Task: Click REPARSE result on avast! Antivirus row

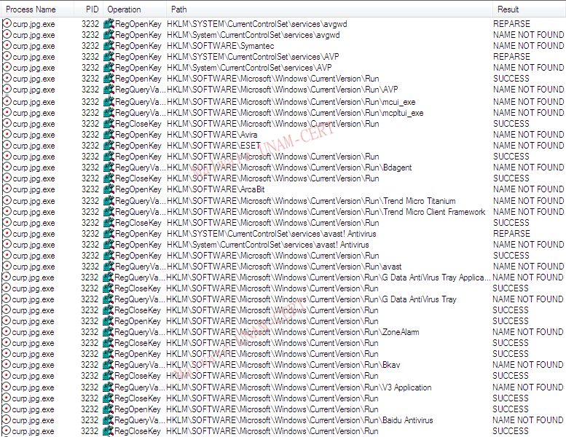Action: coord(511,234)
